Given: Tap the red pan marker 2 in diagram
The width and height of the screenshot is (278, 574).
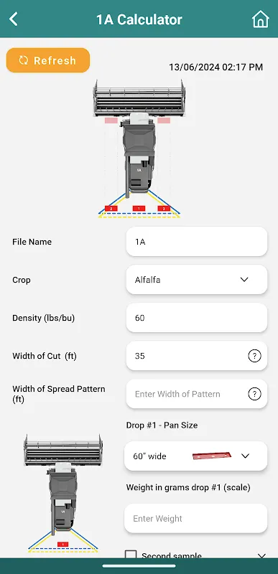Looking at the screenshot, I should (111, 208).
